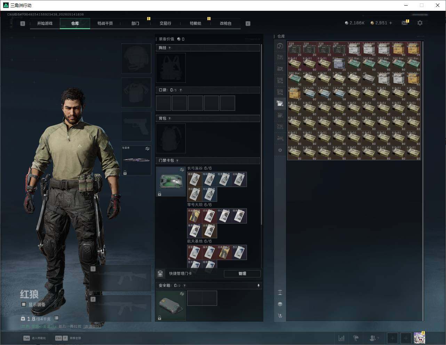Select the .45 ammo box with count 41
This screenshot has height=345, width=446.
click(369, 79)
